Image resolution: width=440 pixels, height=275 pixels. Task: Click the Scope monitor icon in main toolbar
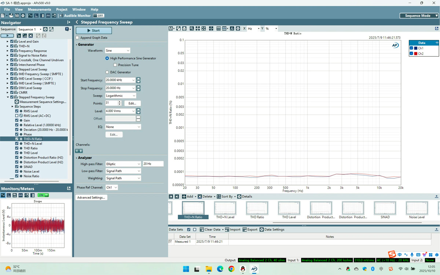[x=30, y=15]
